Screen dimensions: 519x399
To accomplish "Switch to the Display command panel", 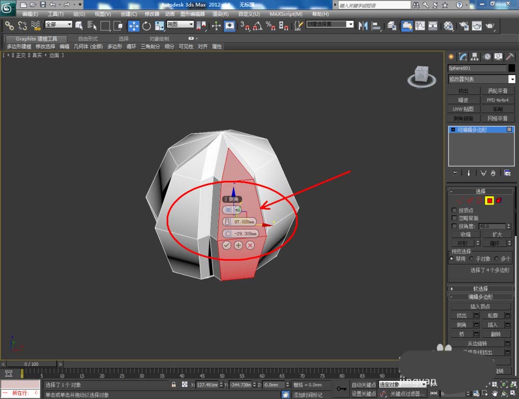I will click(498, 57).
